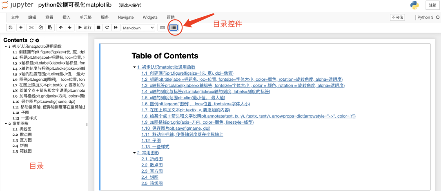The height and width of the screenshot is (191, 441).
Task: Select sidebar item 1.13 一些样式
Action: point(25,118)
